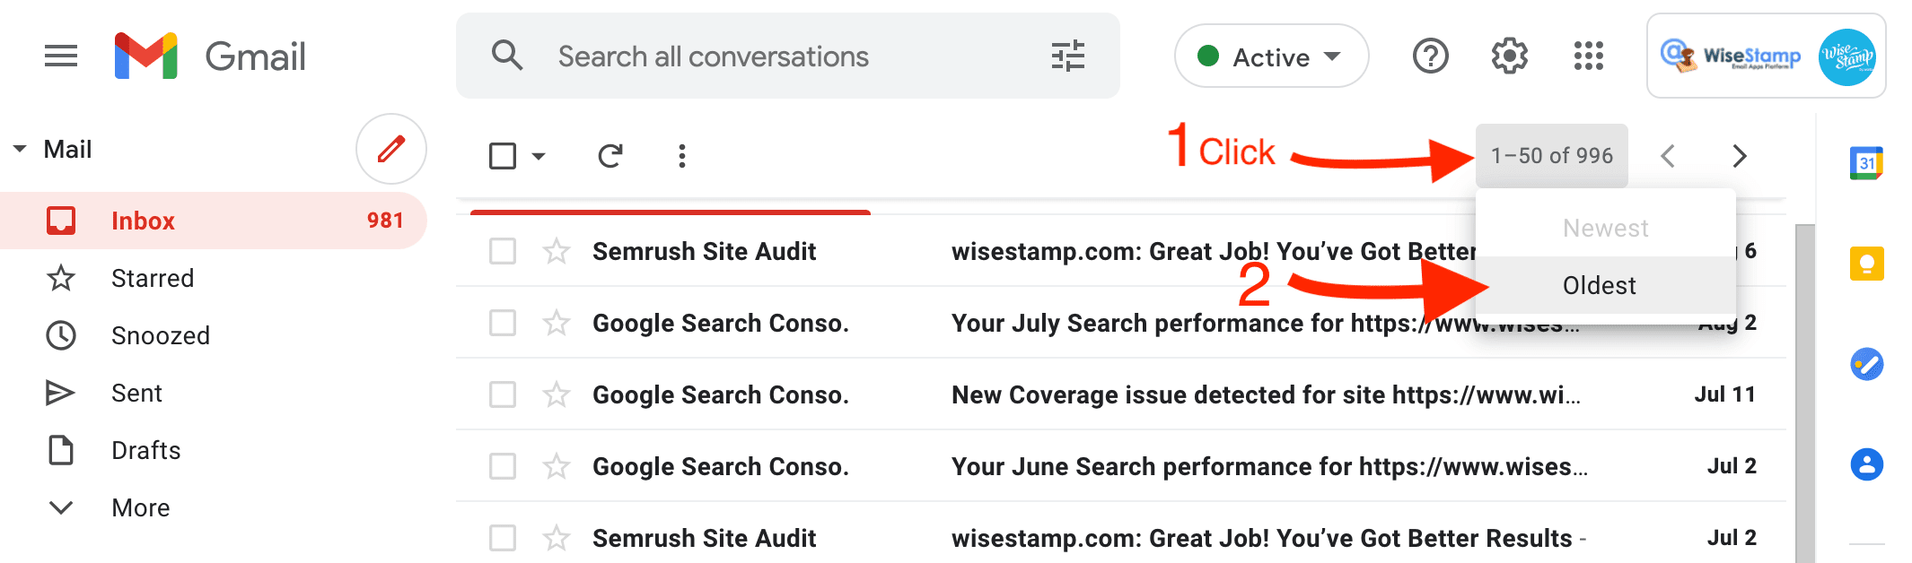Open the Support help icon
Viewport: 1912px width, 563px height.
pyautogui.click(x=1430, y=56)
